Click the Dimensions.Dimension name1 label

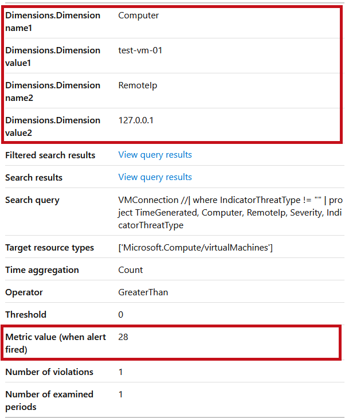[x=53, y=22]
